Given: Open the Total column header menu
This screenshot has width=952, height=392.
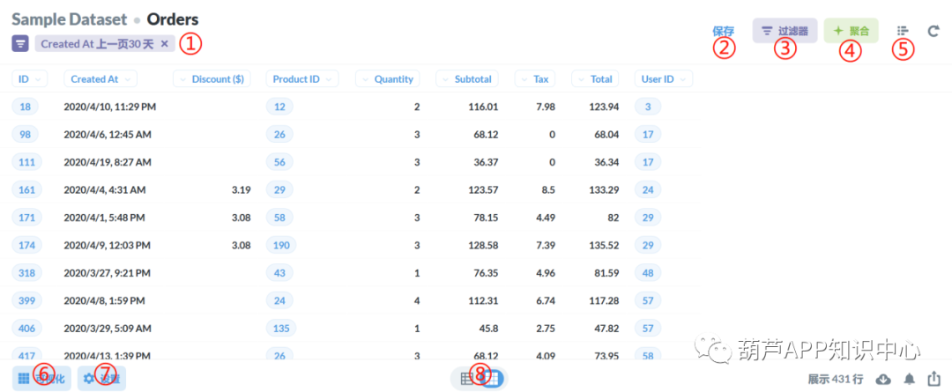Looking at the screenshot, I should click(595, 79).
